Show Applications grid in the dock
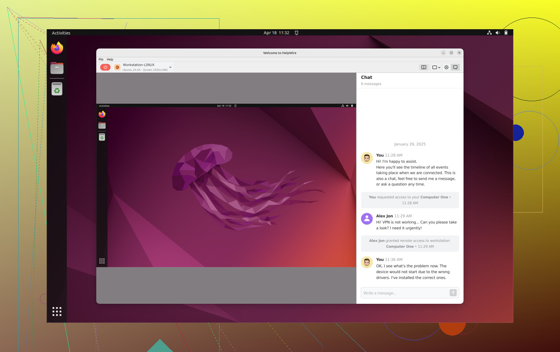This screenshot has width=560, height=352. [x=57, y=311]
